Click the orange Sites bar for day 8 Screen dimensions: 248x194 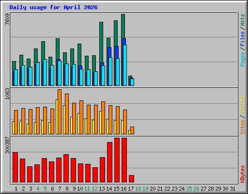[x=67, y=114]
